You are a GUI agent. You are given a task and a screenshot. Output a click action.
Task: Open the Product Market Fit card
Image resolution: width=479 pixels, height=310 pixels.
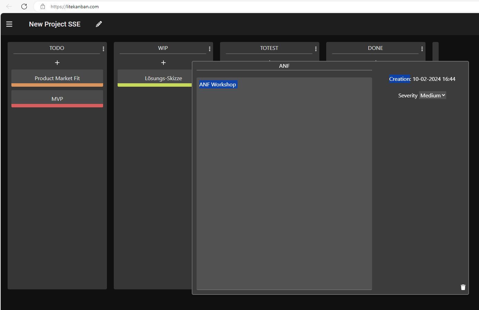click(57, 78)
